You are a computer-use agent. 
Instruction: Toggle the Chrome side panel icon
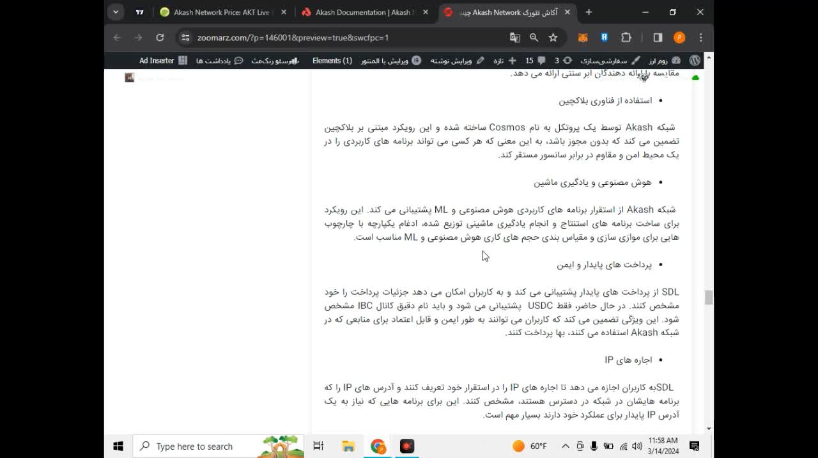click(657, 38)
